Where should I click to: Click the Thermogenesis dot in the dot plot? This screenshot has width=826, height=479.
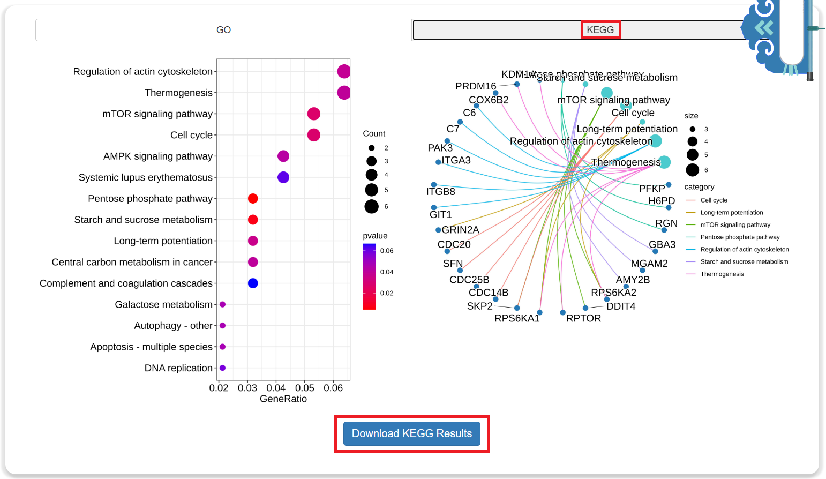[x=343, y=93]
